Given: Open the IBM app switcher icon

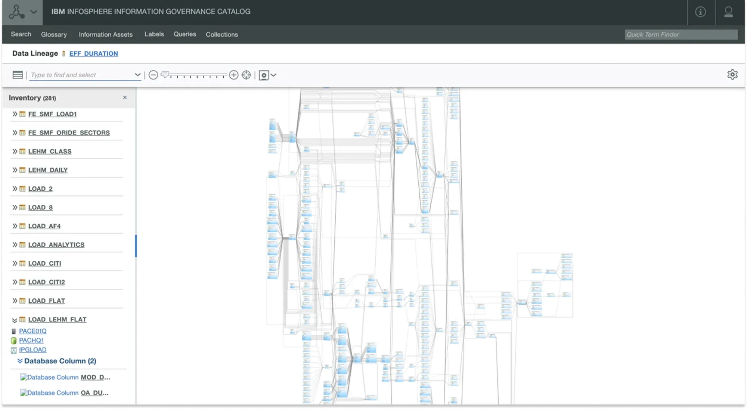Looking at the screenshot, I should coord(16,12).
